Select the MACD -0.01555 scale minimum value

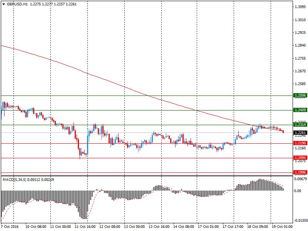point(300,221)
